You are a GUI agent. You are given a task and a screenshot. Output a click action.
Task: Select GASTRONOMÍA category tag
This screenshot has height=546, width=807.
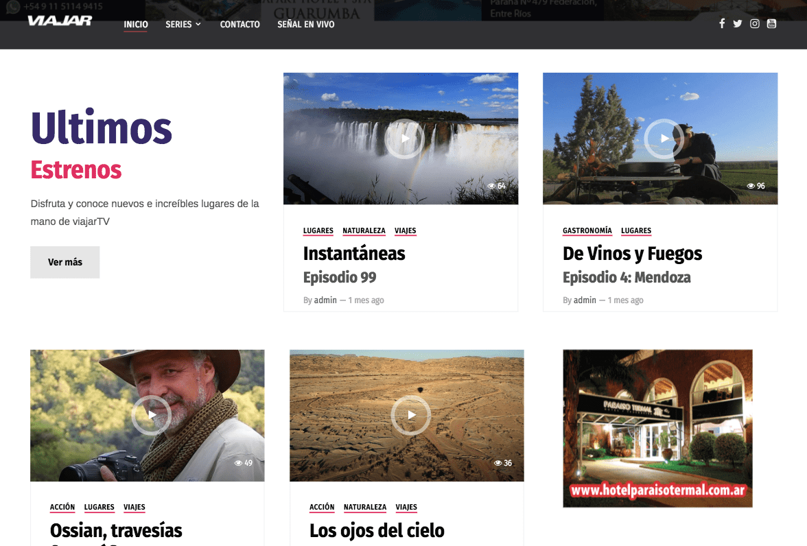pyautogui.click(x=587, y=231)
